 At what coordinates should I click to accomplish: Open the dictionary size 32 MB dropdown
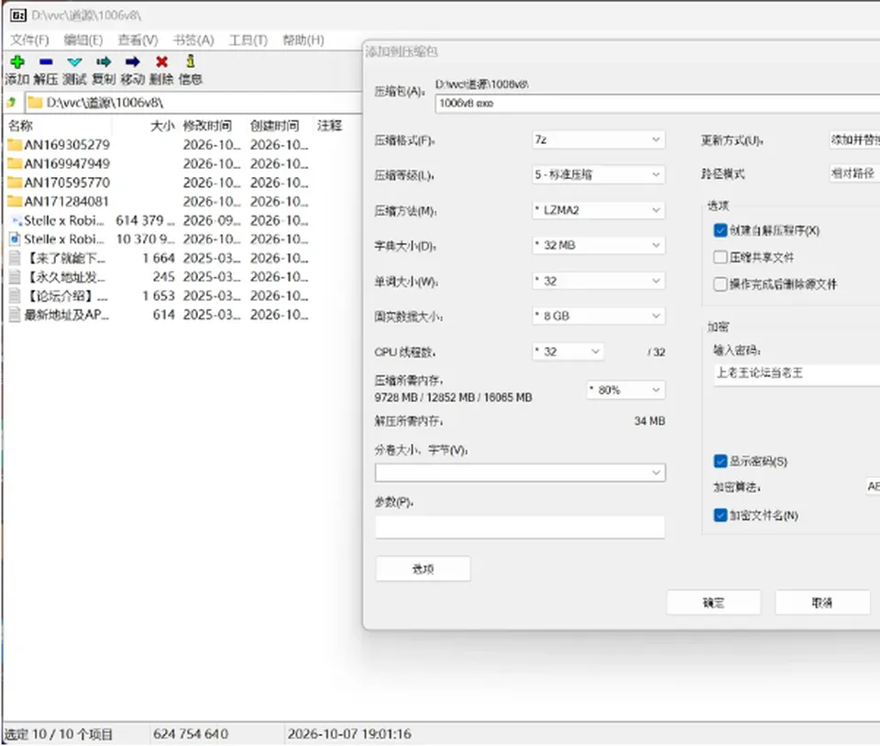[599, 245]
